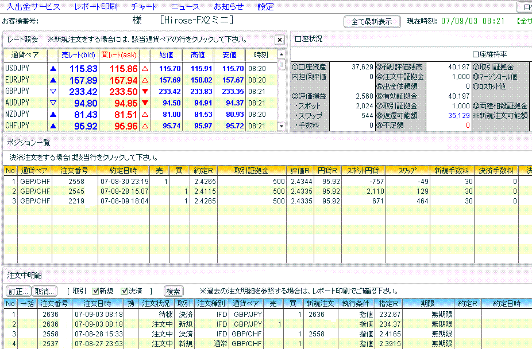The image size is (532, 349).
Task: Click the USDJPY bid up-arrow indicator
Action: coord(53,68)
